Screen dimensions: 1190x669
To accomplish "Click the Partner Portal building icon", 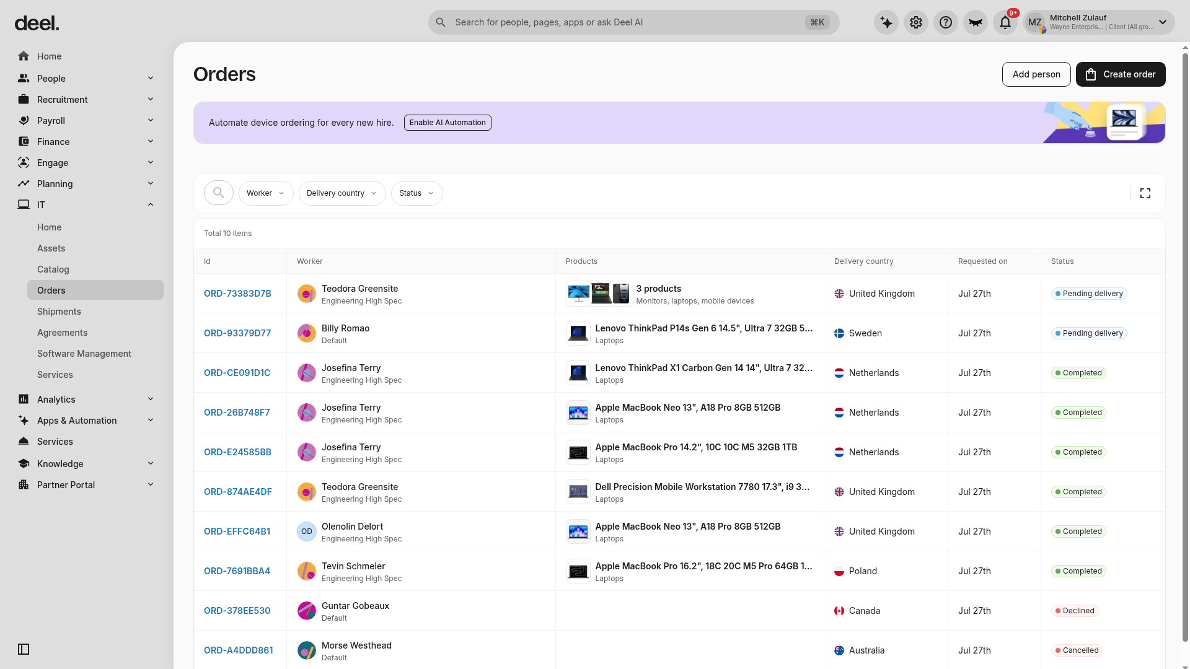I will pyautogui.click(x=24, y=484).
